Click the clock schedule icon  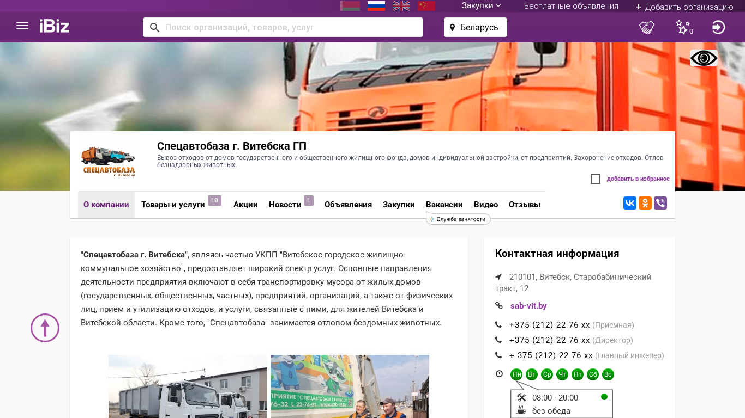[499, 374]
